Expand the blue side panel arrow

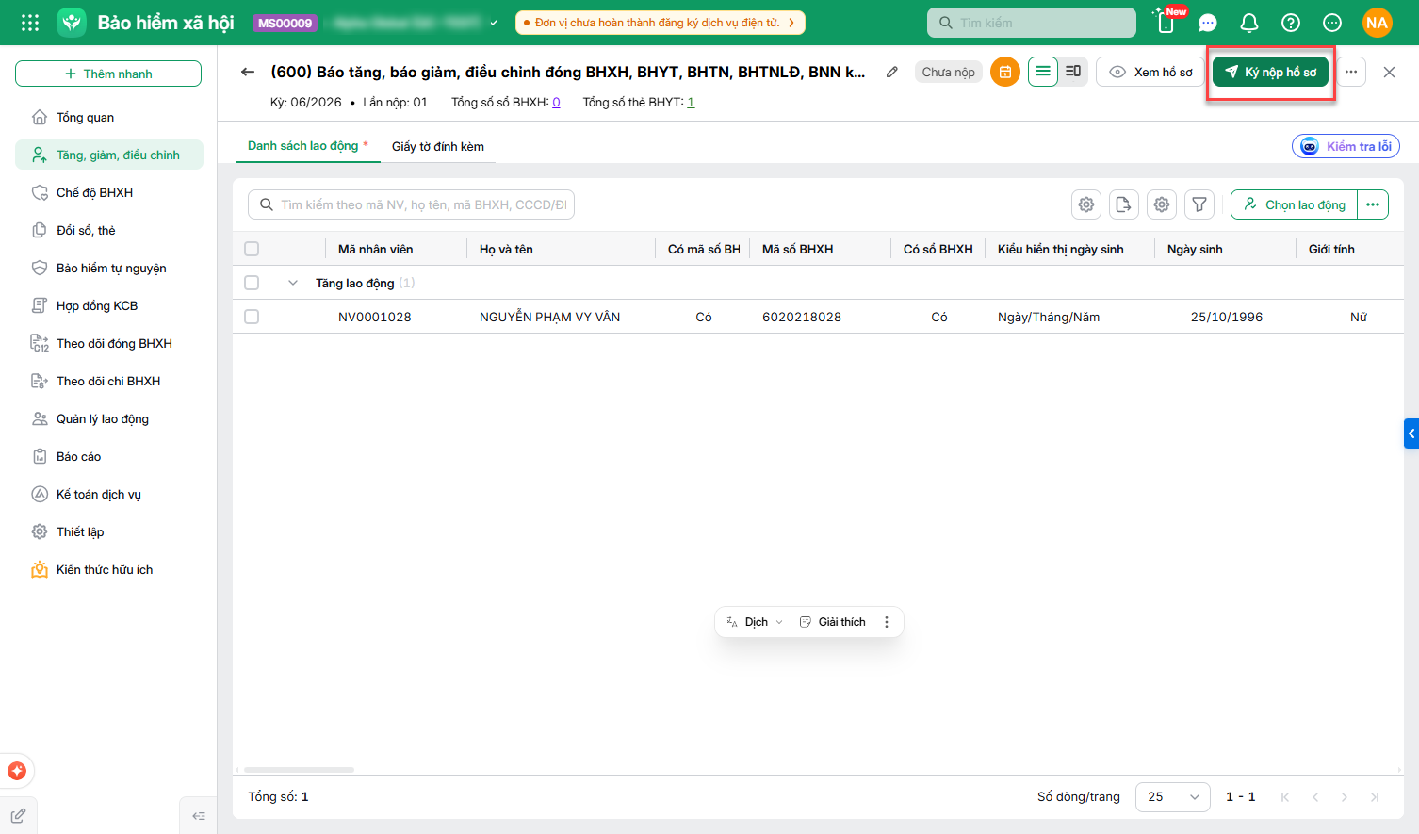(1411, 433)
